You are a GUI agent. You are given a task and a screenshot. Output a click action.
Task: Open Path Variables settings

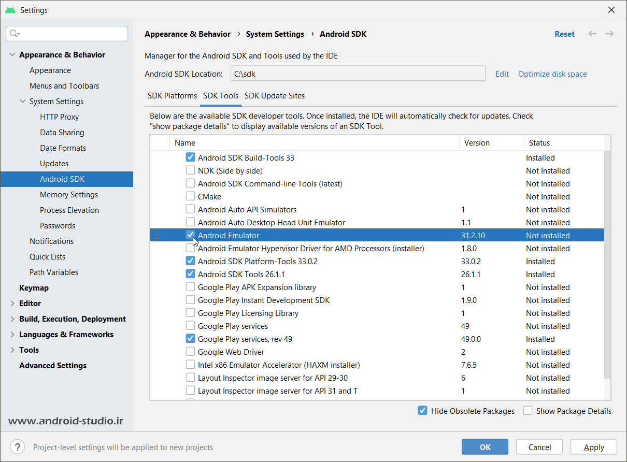(x=54, y=272)
